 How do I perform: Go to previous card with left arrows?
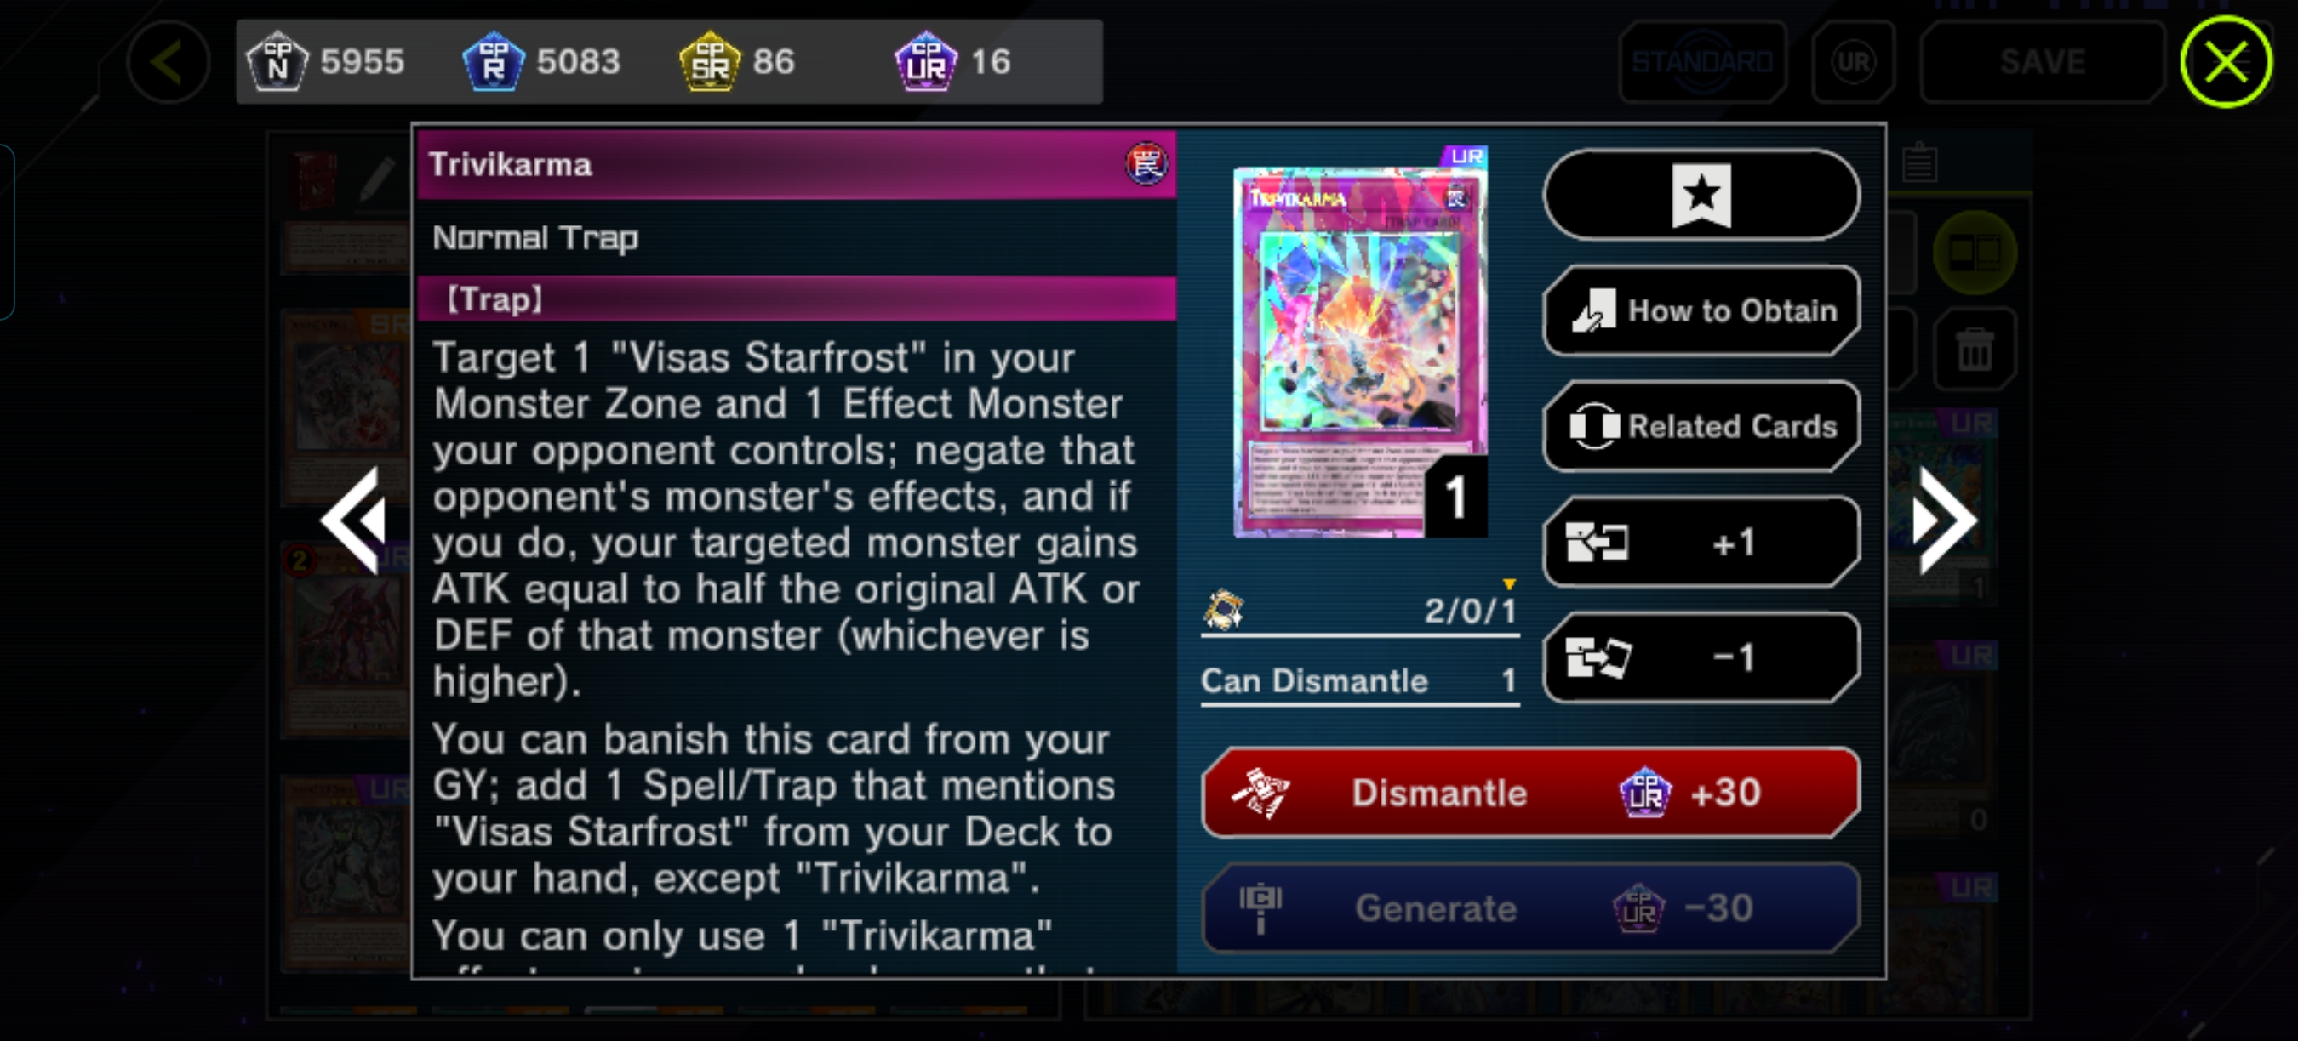click(x=353, y=520)
